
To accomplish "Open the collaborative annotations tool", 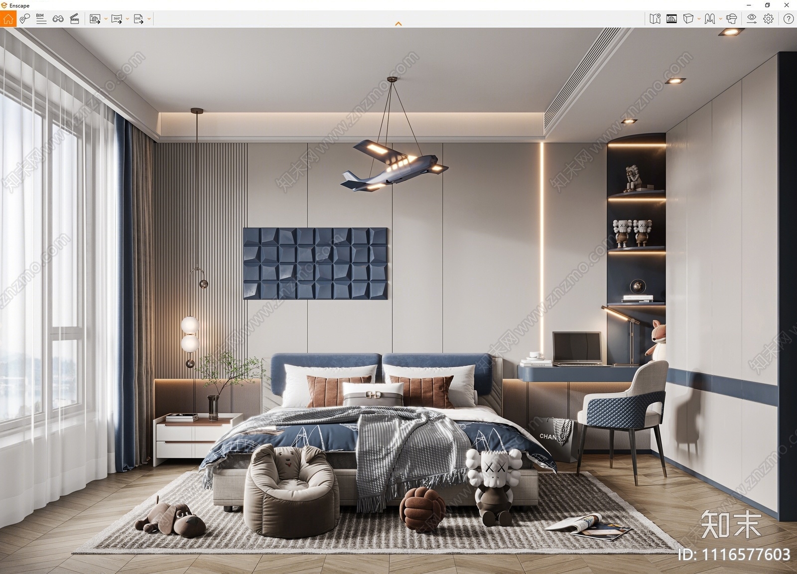I will point(25,19).
